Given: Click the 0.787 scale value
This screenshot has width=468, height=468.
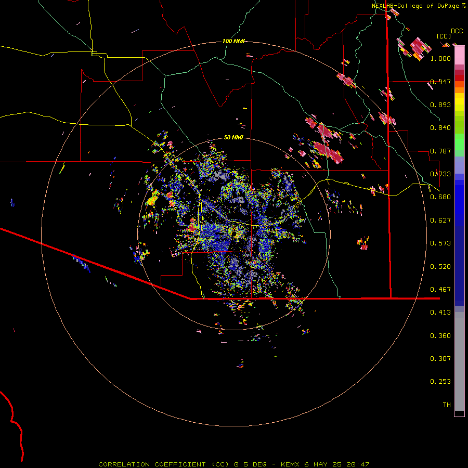Looking at the screenshot, I should [x=440, y=151].
